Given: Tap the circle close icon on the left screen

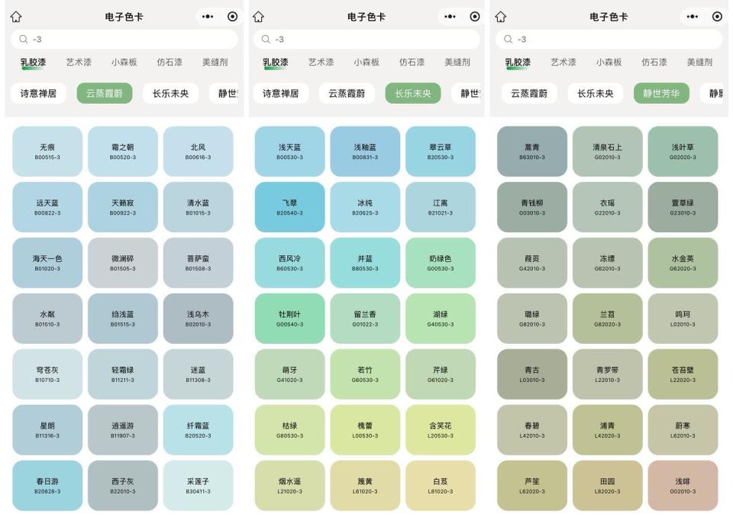Looking at the screenshot, I should point(232,17).
